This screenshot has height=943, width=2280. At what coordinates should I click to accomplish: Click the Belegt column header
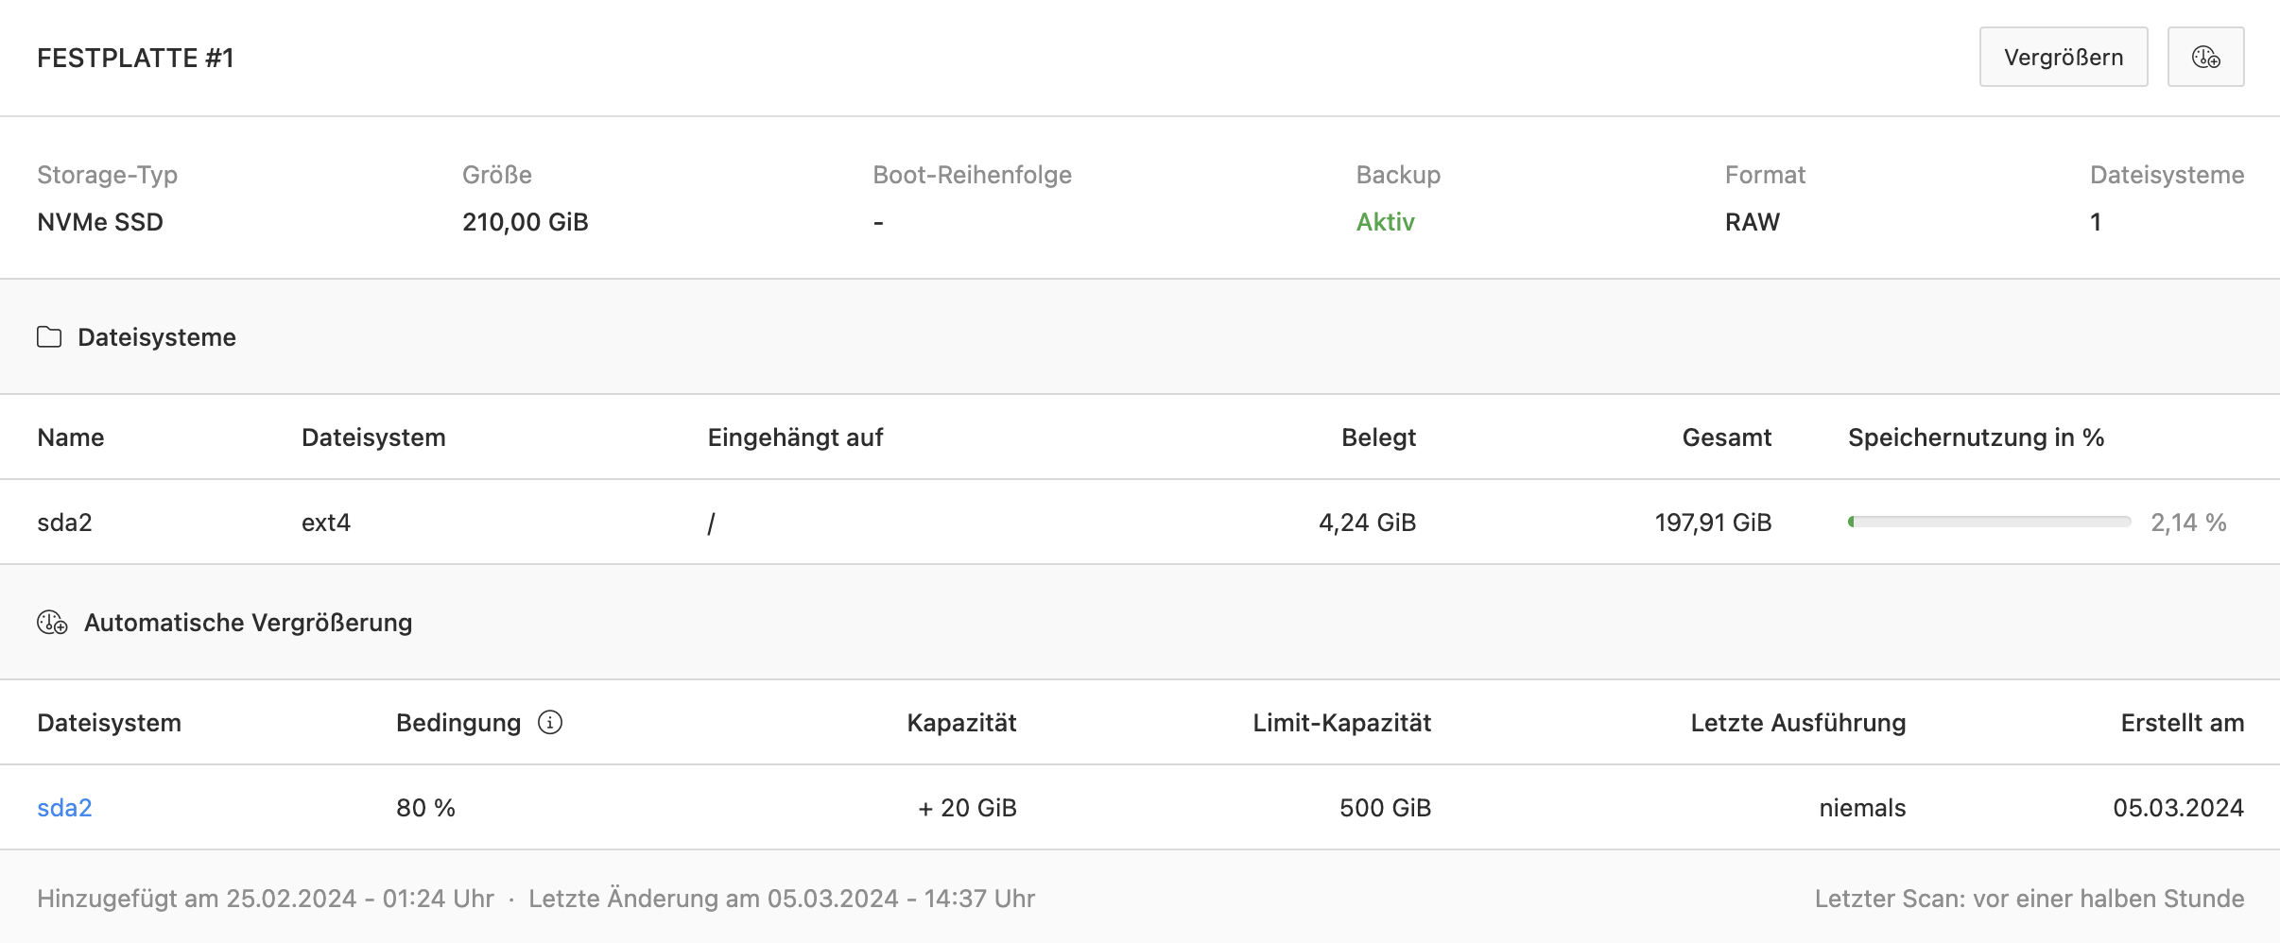coord(1378,437)
